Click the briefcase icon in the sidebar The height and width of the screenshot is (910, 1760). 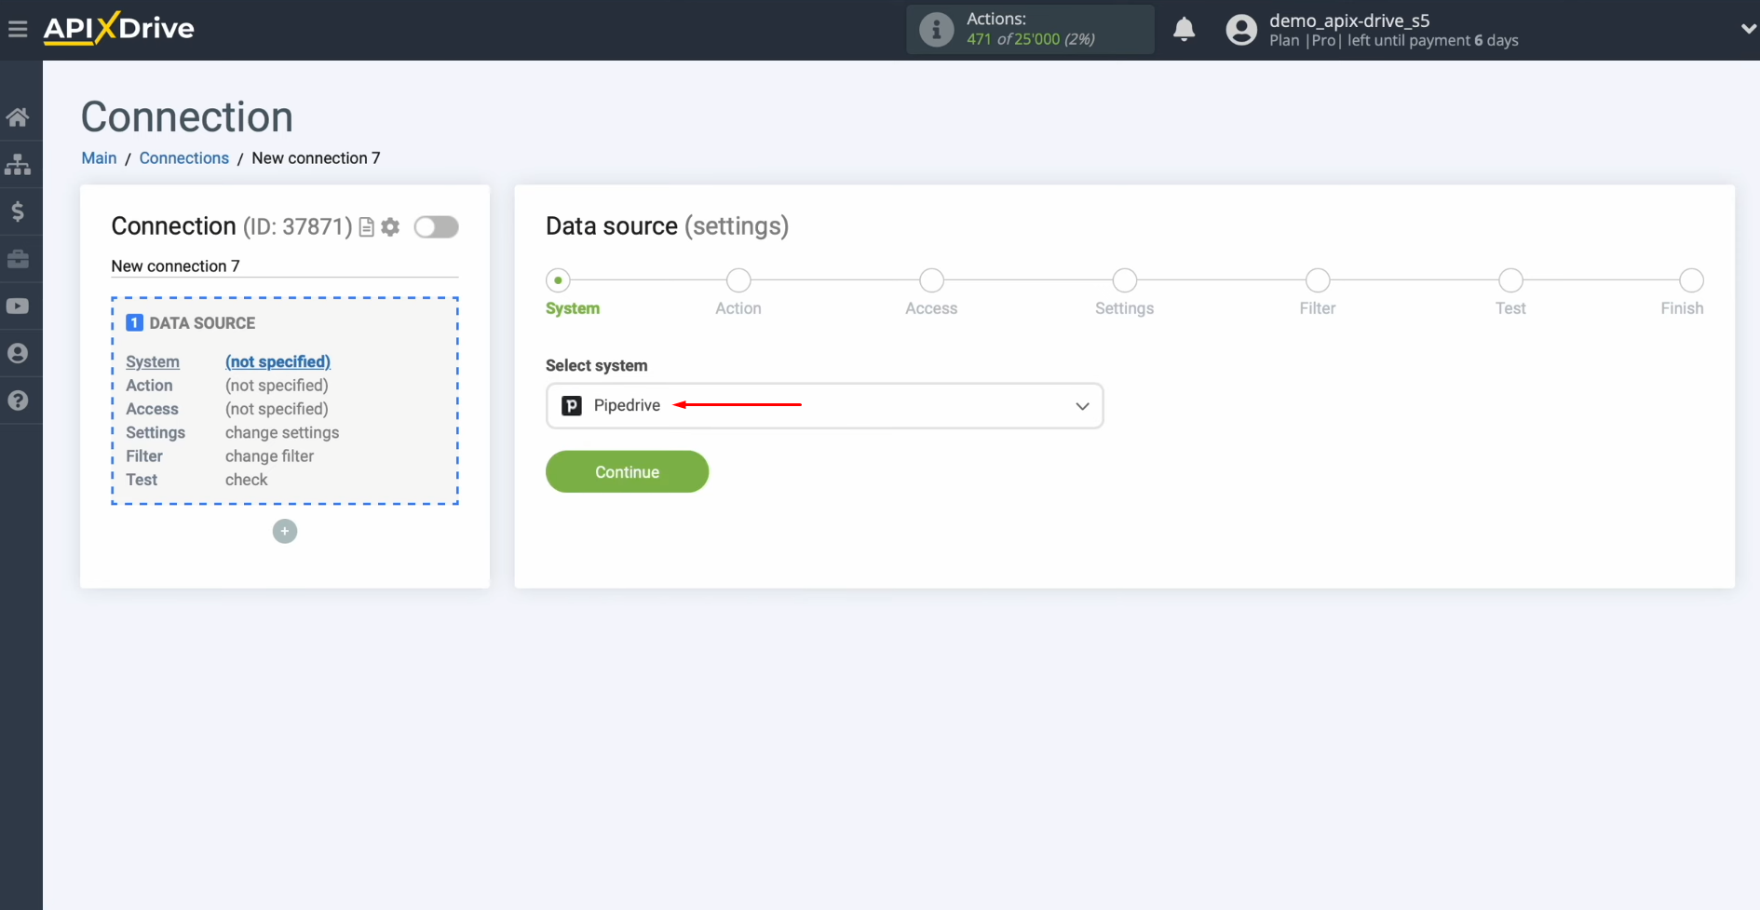(19, 259)
